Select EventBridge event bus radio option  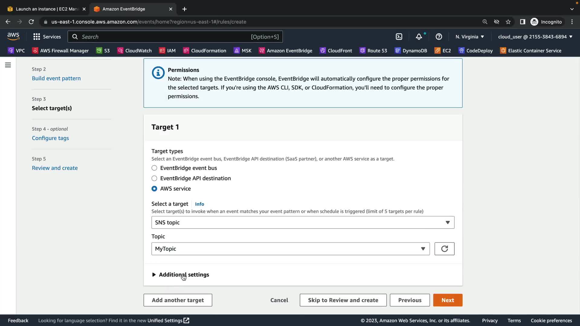(154, 168)
